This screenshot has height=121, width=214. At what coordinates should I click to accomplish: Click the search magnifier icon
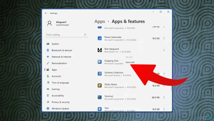[x=85, y=35]
